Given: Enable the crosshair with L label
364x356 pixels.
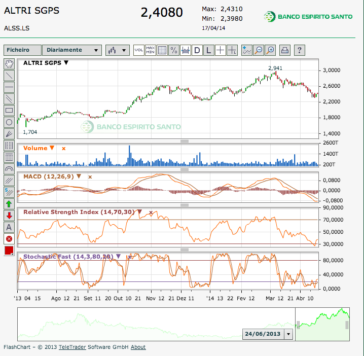Looking at the screenshot, I should [232, 50].
